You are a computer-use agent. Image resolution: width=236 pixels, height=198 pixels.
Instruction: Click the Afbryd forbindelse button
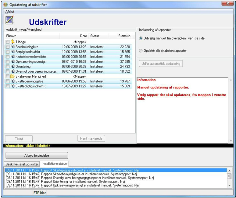[x=37, y=155]
